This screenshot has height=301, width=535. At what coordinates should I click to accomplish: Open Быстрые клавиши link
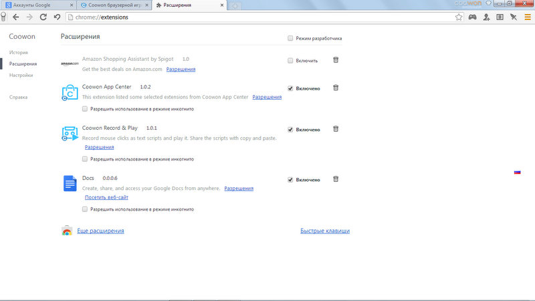[325, 231]
